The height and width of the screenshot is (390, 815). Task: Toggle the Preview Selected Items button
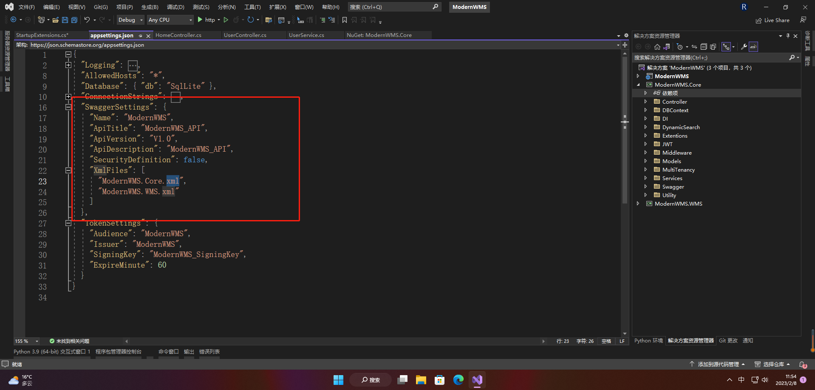pyautogui.click(x=753, y=47)
